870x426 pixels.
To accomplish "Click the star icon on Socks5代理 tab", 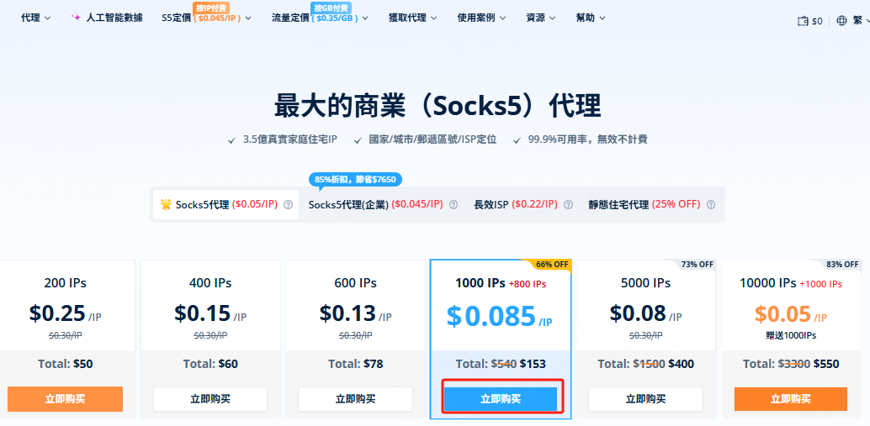I will [166, 204].
